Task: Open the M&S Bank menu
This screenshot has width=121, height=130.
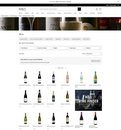Action: coord(100,13)
